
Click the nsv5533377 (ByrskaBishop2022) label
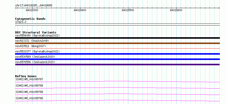[x=37, y=51]
